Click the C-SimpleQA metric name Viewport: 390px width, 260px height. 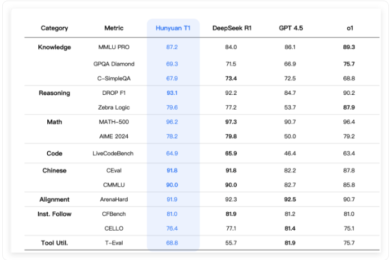pos(114,78)
